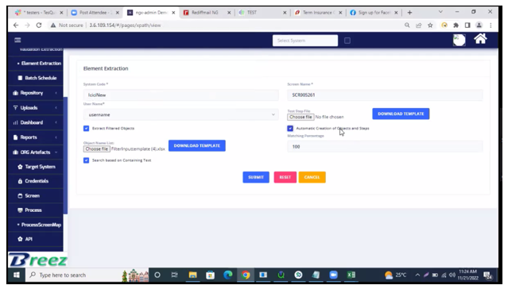This screenshot has width=508, height=289.
Task: Open the user avatar in header
Action: click(x=459, y=40)
